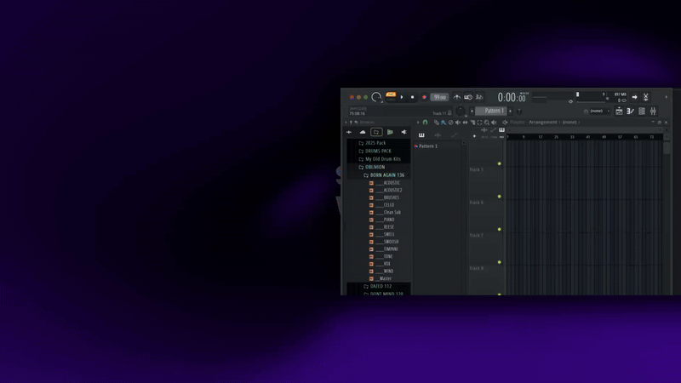Select the playlist magnet snap icon
681x383 pixels.
[426, 123]
